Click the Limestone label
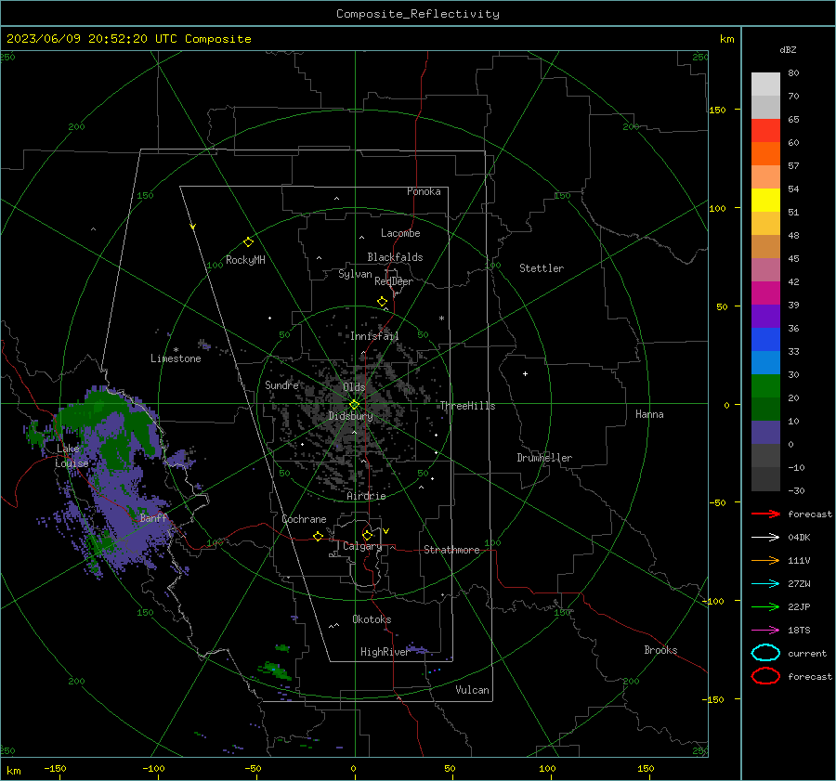 point(176,358)
